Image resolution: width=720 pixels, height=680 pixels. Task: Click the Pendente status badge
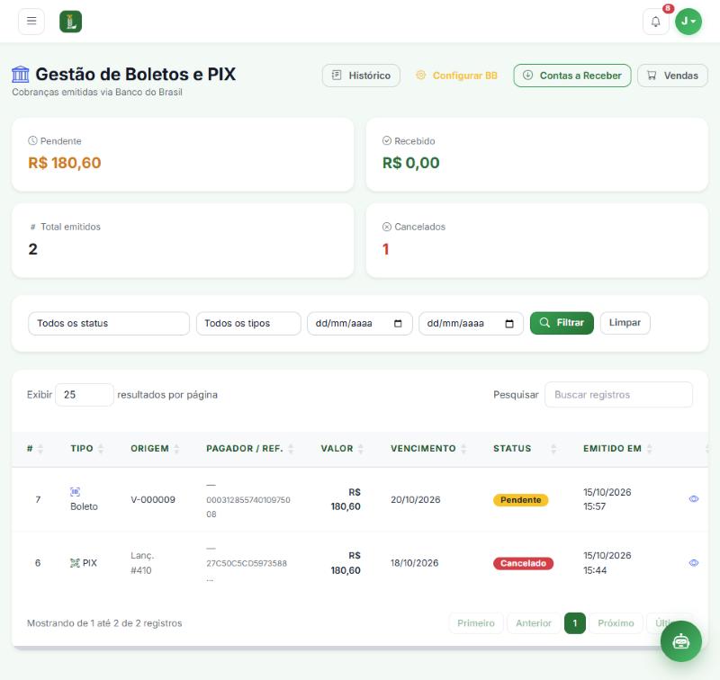click(521, 500)
